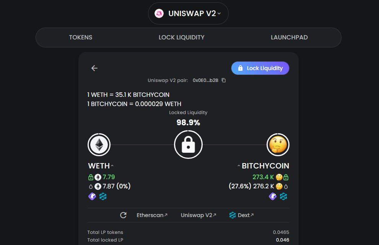Switch to the LAUNCHPAD tab
The height and width of the screenshot is (245, 379).
[x=289, y=38]
